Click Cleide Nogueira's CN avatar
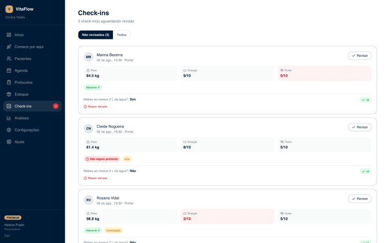Screen dimensions: 390x243 [89, 128]
